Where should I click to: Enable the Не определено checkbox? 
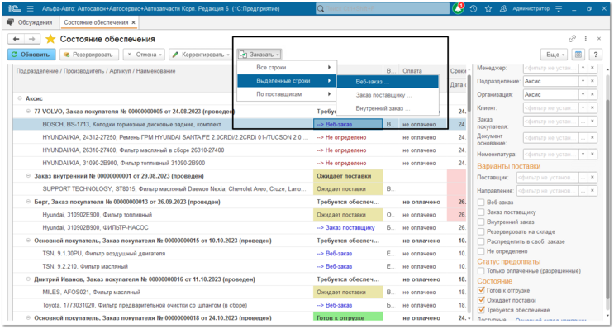click(x=481, y=251)
